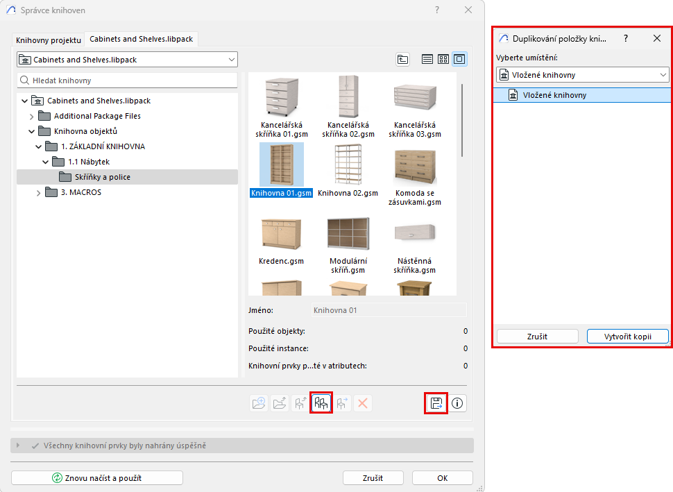
Task: Click the Použité objekty label
Action: 277,331
